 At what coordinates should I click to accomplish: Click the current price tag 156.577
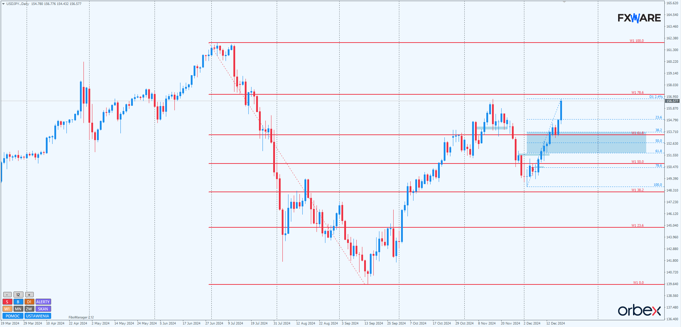pyautogui.click(x=672, y=101)
